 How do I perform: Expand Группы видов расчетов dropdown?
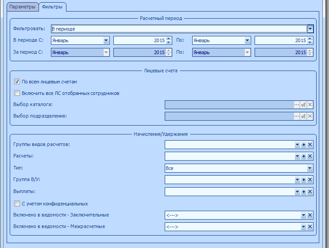(x=297, y=145)
